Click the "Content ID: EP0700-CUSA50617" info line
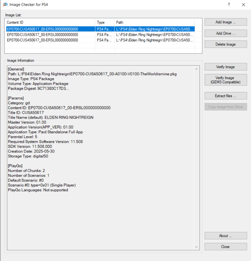Viewport: 251px width, 261px height. [59, 108]
